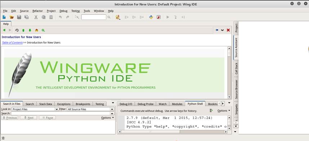The height and width of the screenshot is (141, 309).
Task: Switch to the Exceptions tab
Action: point(64,104)
